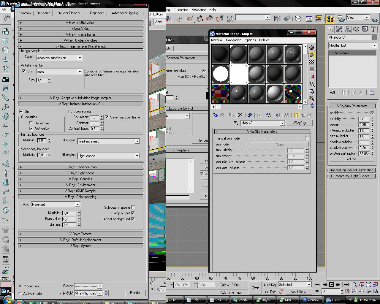
Task: Collapse the V-Ray:: Color mapping rollout
Action: coord(80,197)
